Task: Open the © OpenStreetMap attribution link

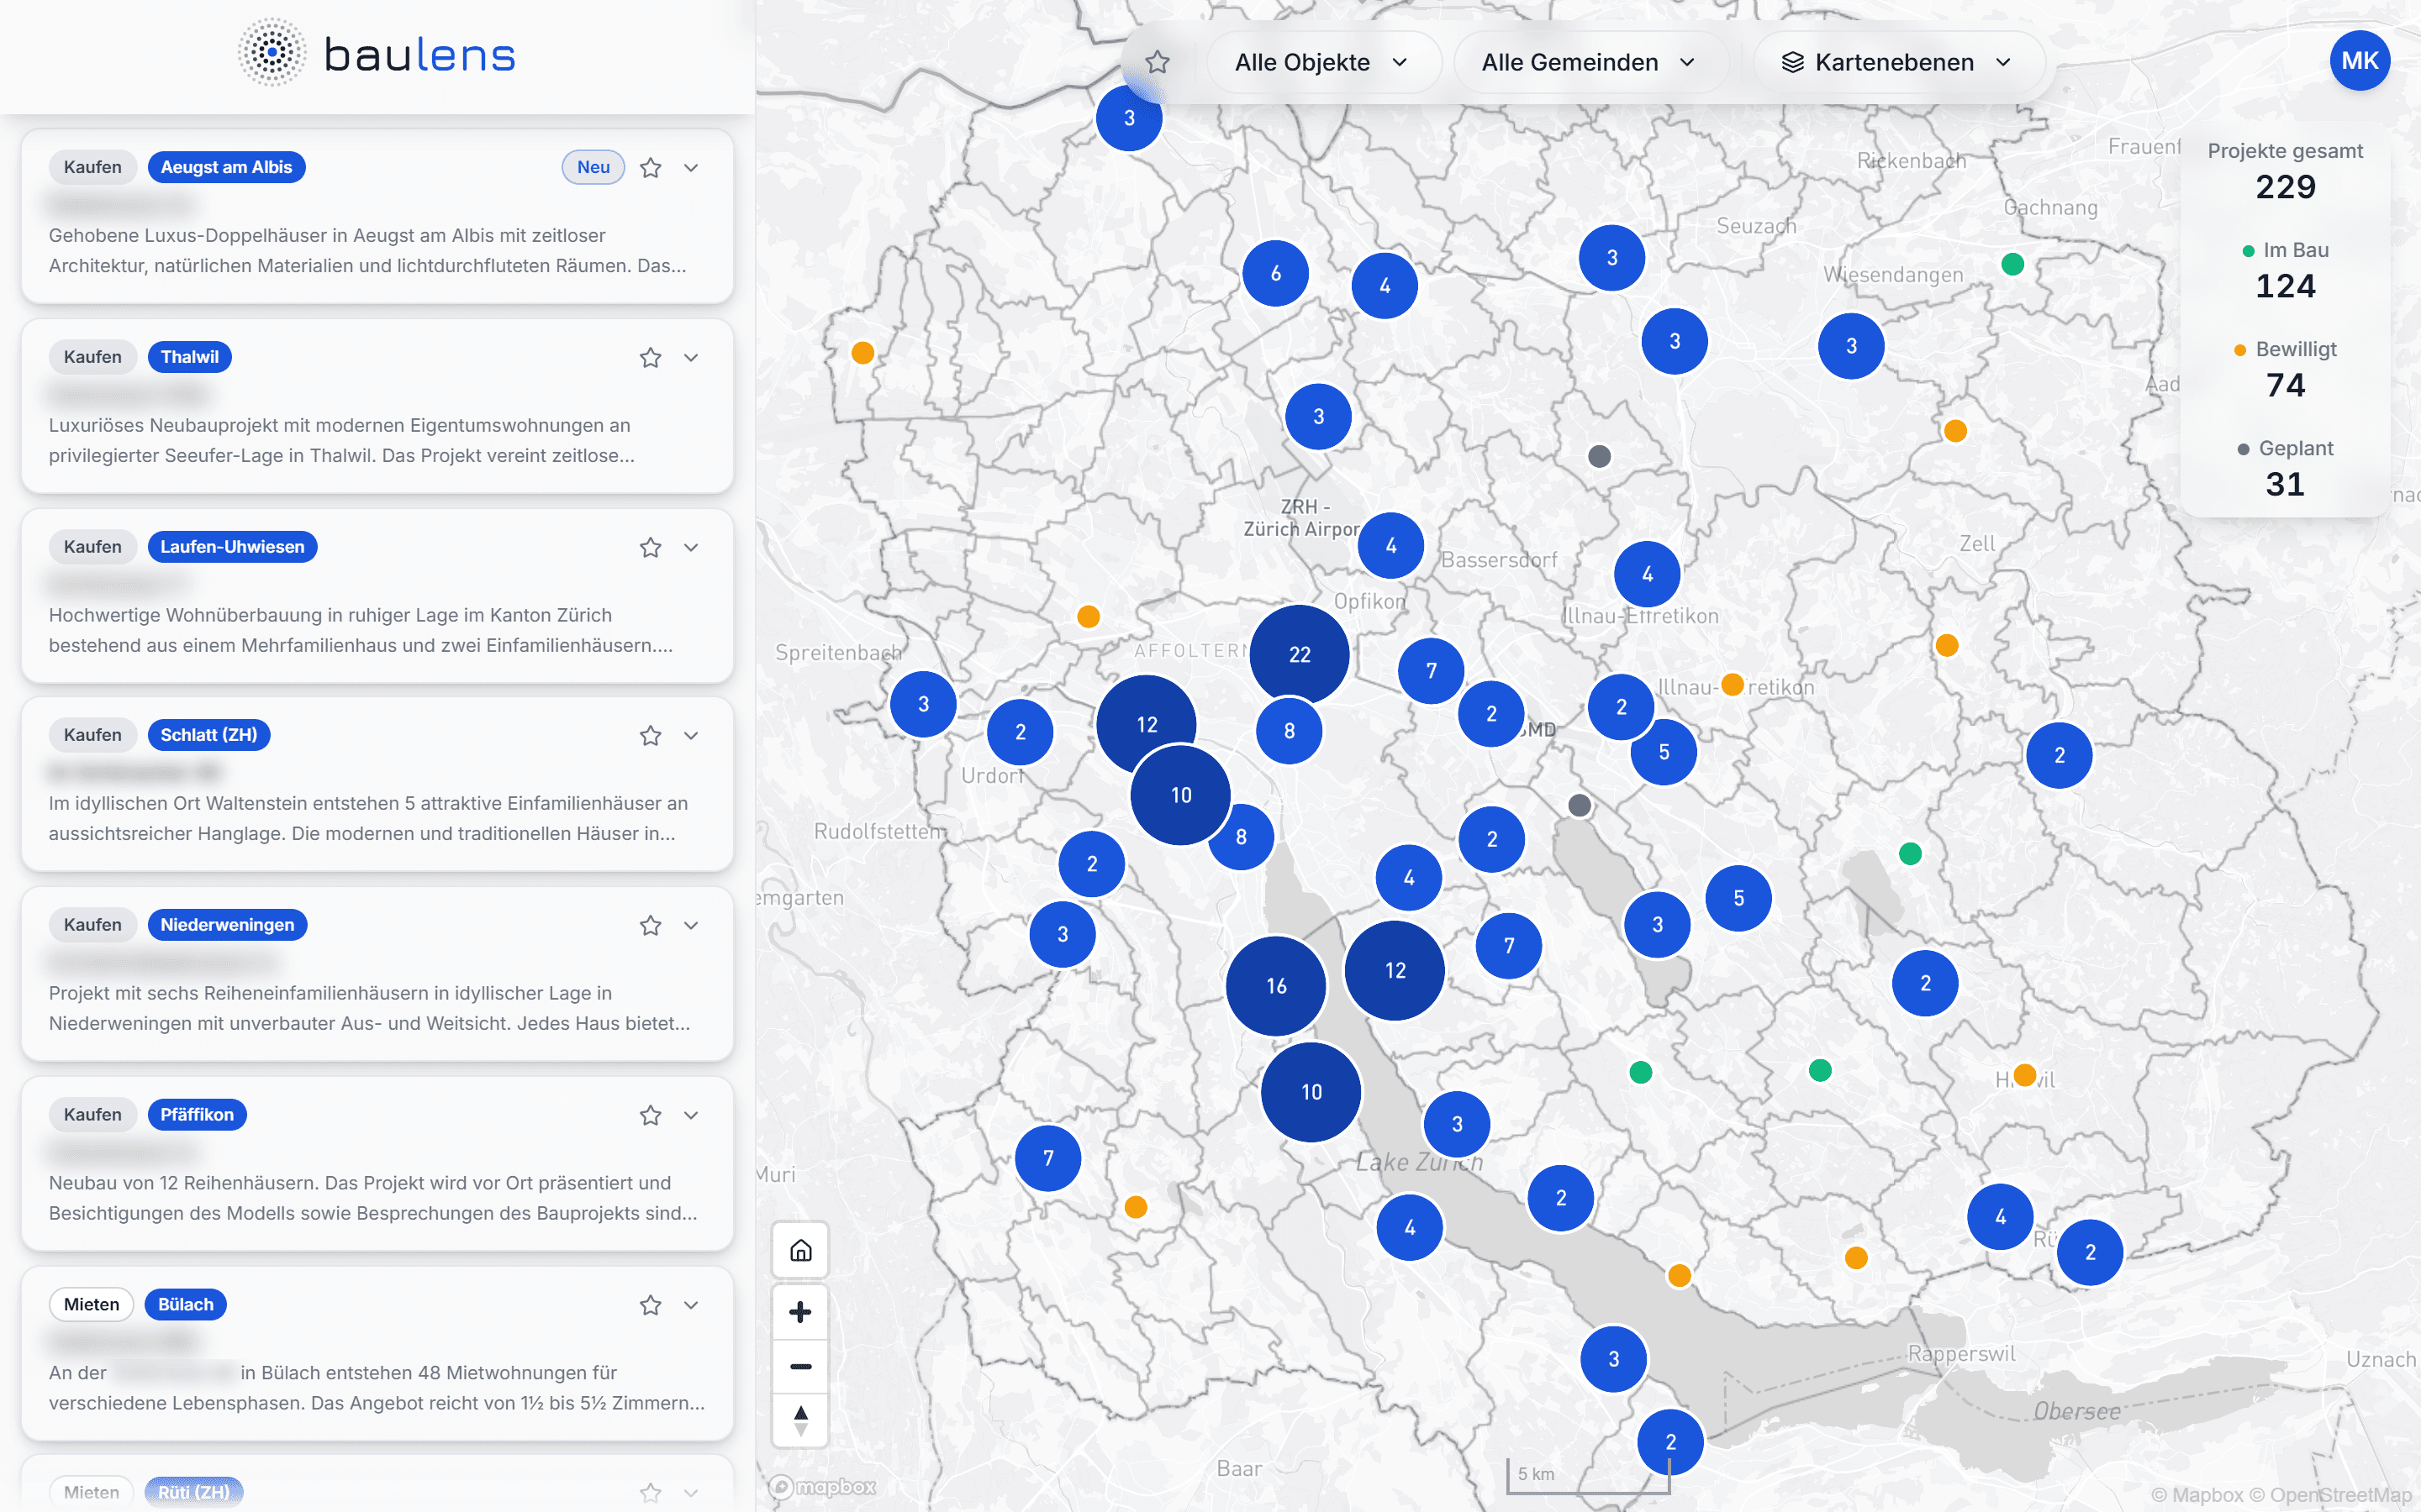Action: [2330, 1495]
